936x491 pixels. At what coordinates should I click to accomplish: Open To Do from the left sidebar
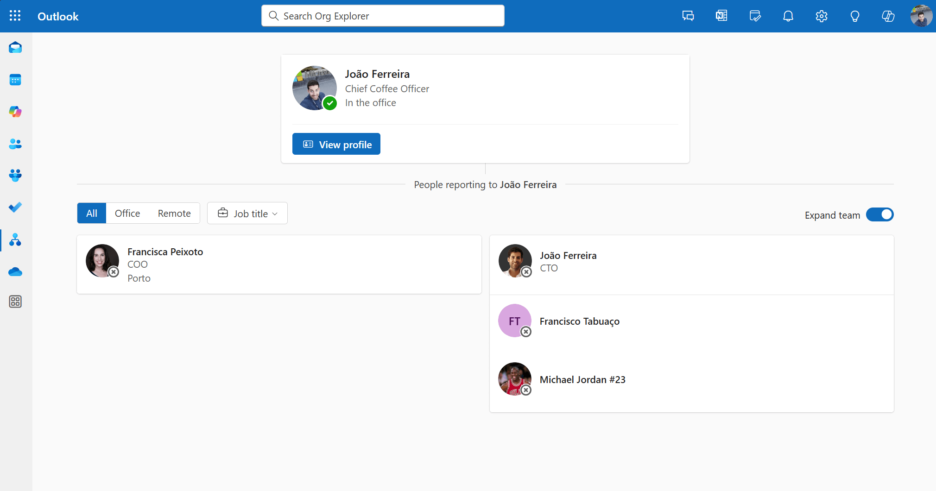[x=15, y=207]
